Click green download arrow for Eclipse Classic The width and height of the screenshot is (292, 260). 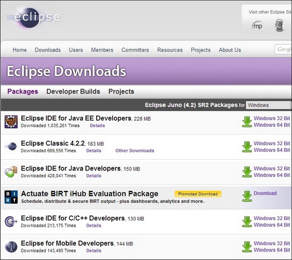[x=247, y=147]
